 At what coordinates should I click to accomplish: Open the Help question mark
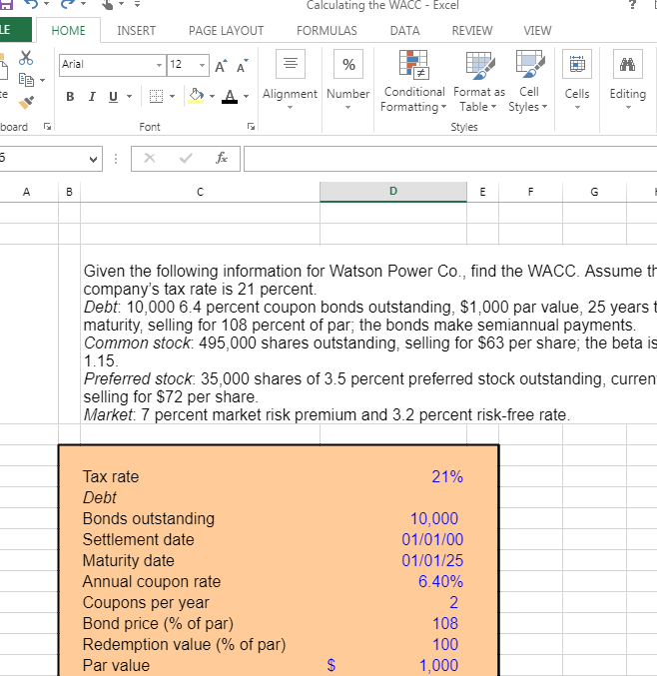pyautogui.click(x=632, y=5)
